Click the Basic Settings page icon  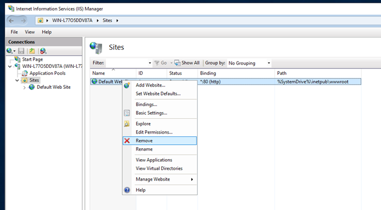pyautogui.click(x=127, y=113)
